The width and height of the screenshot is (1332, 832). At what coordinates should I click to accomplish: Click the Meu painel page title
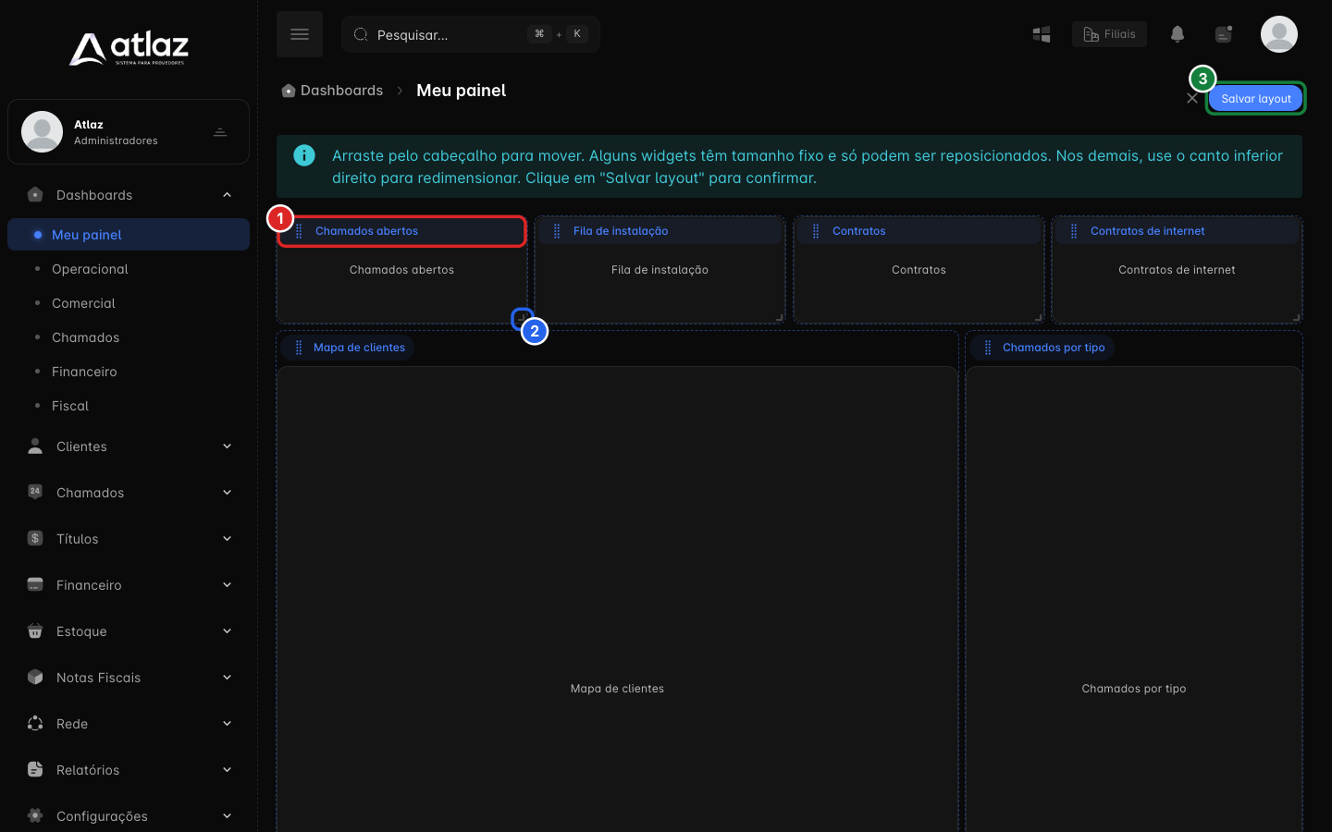click(461, 91)
